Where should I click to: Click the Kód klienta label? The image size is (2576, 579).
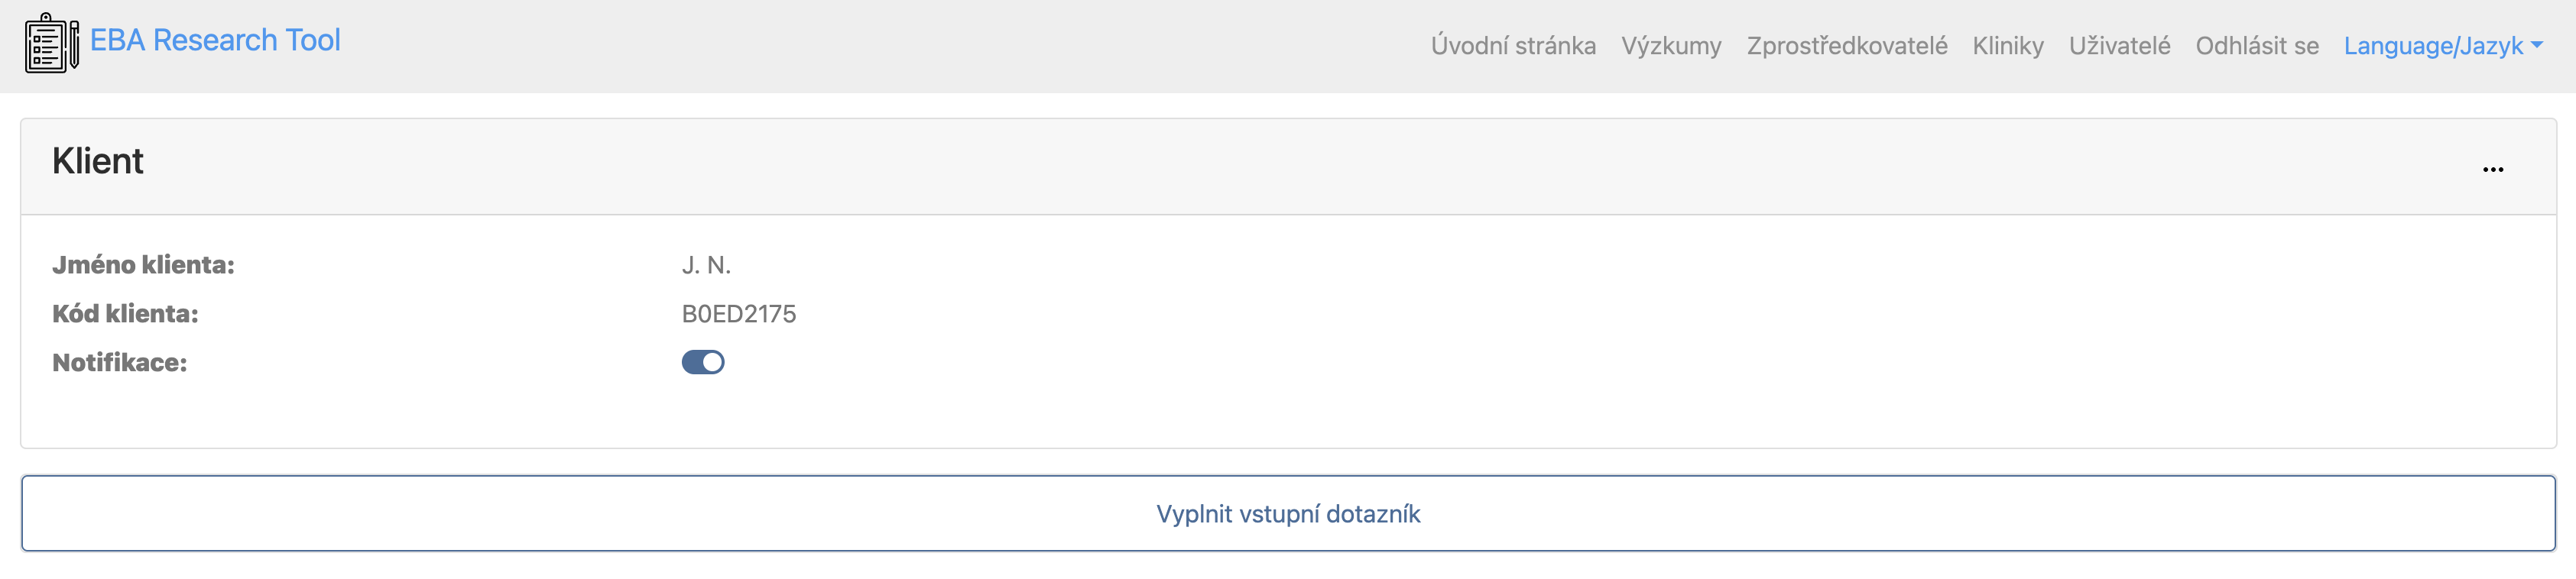click(125, 314)
